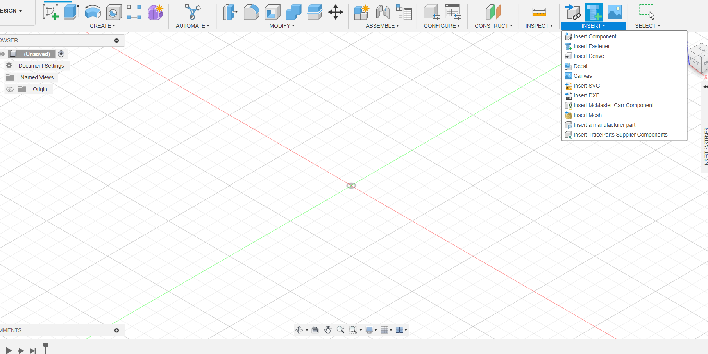Click the Select tool icon
708x354 pixels.
pos(647,12)
